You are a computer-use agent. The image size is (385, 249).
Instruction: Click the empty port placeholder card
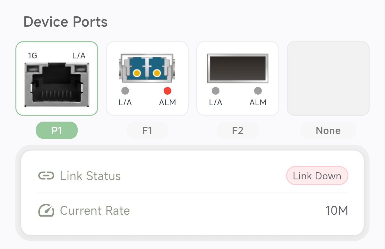pyautogui.click(x=328, y=78)
